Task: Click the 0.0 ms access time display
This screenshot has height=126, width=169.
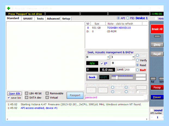Action: [107, 70]
